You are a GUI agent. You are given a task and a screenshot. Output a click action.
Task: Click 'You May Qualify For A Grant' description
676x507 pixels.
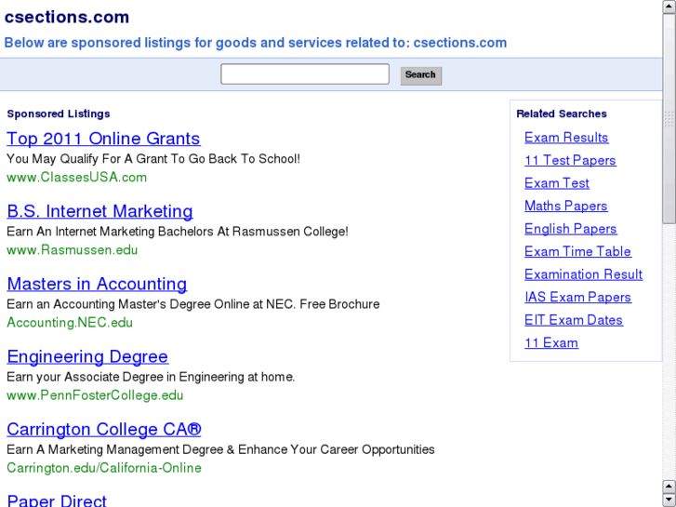153,159
